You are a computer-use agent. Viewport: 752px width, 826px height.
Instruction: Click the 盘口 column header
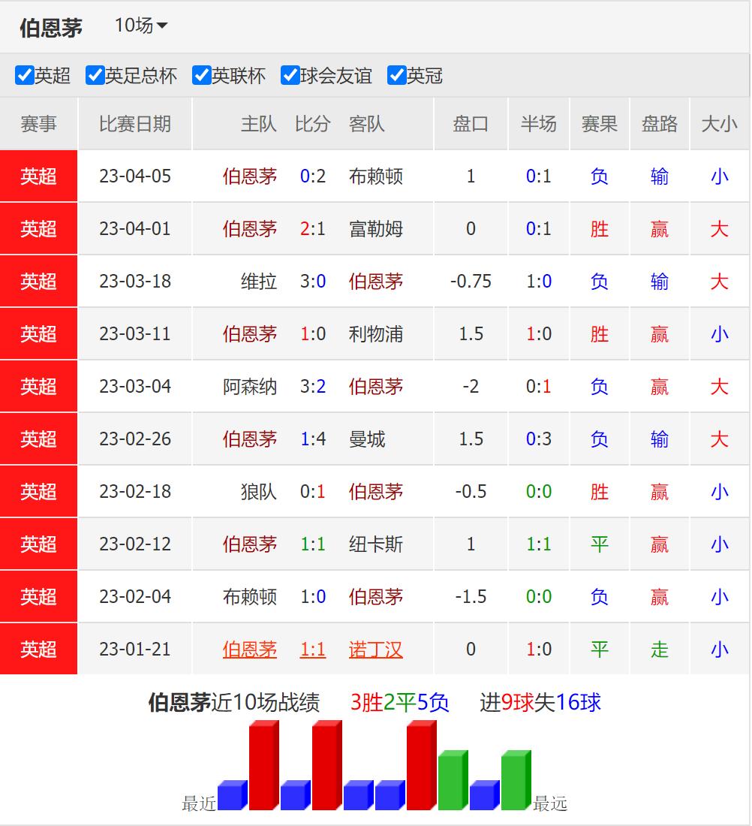(471, 125)
